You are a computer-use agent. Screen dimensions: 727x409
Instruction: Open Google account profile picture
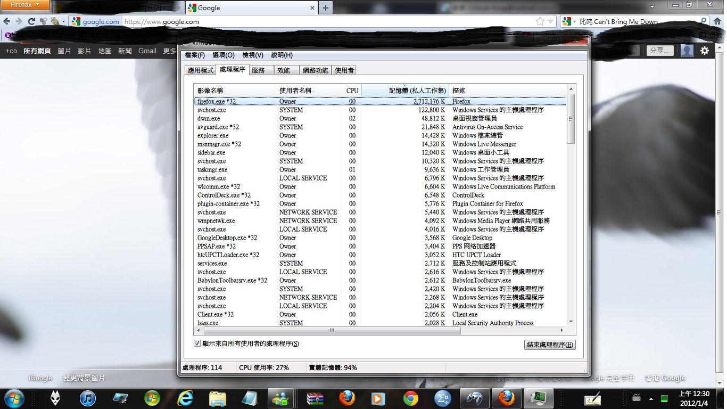coord(687,51)
